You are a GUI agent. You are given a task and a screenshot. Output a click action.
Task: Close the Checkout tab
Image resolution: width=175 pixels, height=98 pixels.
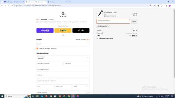[67, 2]
